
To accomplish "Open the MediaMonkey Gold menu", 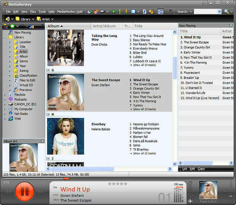I will pyautogui.click(x=70, y=11).
